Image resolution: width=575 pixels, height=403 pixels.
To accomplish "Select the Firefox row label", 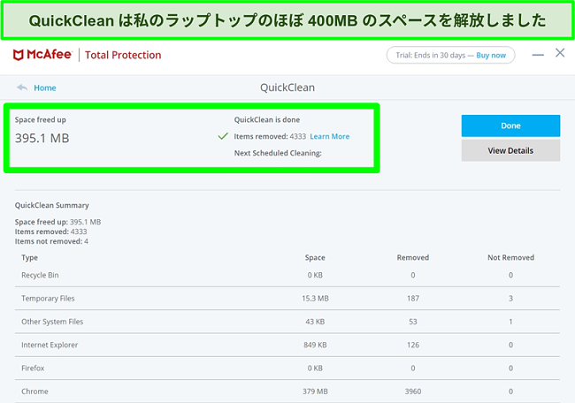I will [x=33, y=369].
